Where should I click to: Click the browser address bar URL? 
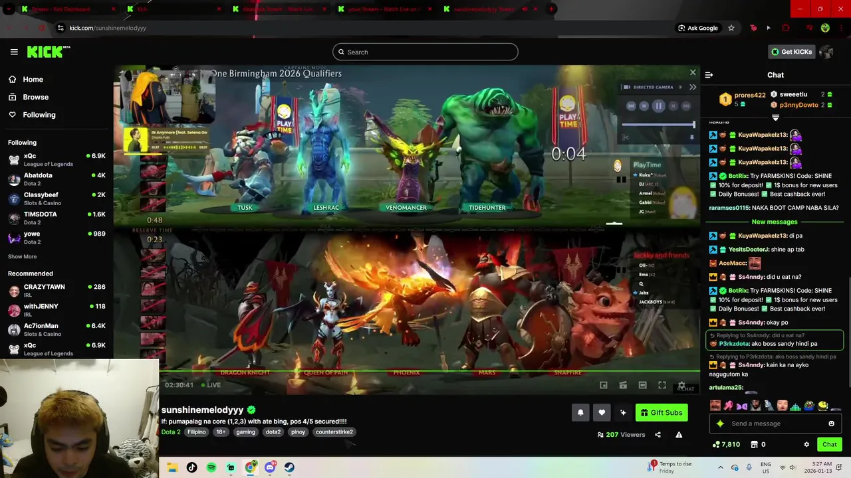[108, 28]
